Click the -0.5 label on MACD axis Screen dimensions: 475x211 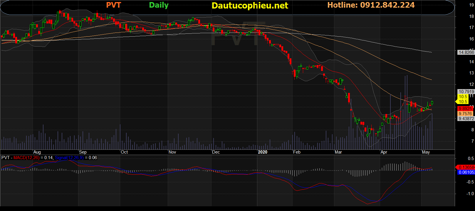click(x=470, y=182)
